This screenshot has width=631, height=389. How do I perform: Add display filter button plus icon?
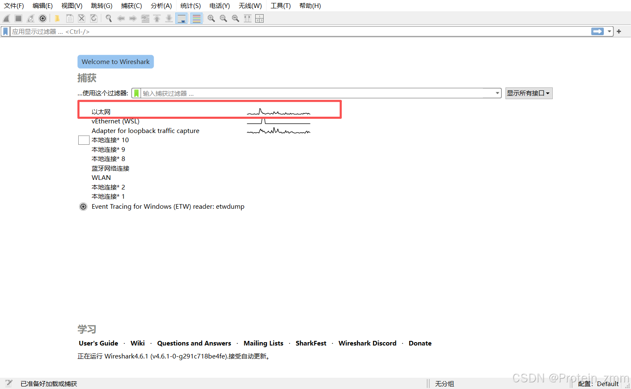pyautogui.click(x=619, y=31)
